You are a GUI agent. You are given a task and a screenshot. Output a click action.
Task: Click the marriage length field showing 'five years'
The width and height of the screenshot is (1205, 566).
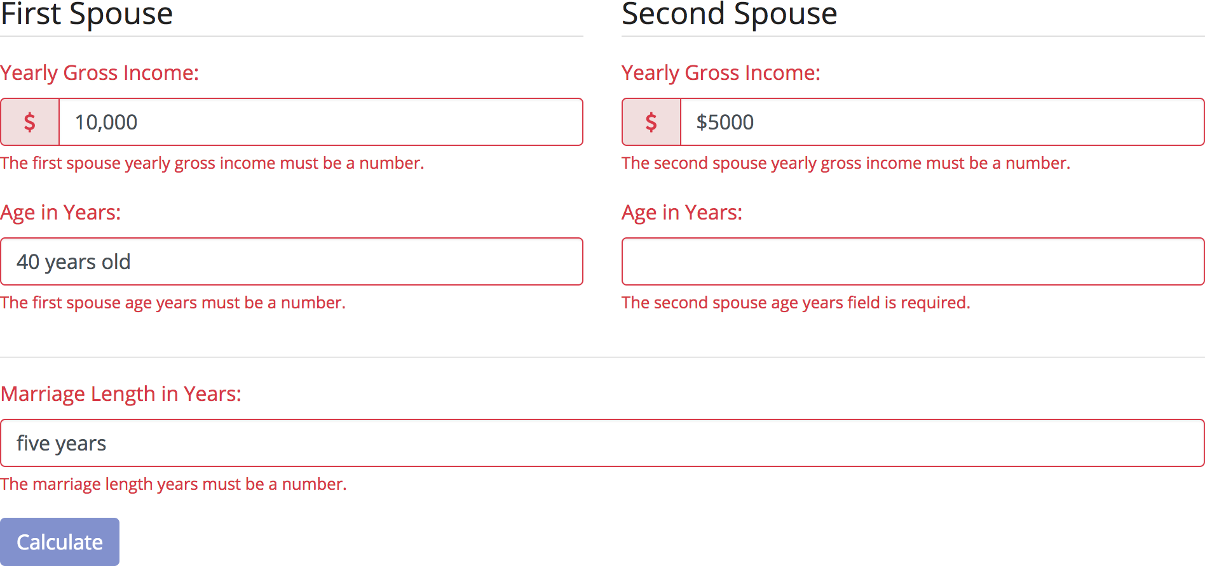602,443
